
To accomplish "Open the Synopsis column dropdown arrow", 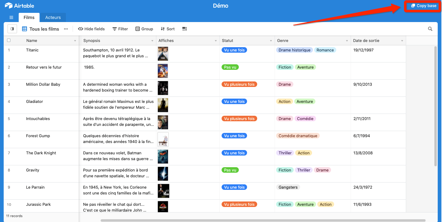I will (x=152, y=41).
